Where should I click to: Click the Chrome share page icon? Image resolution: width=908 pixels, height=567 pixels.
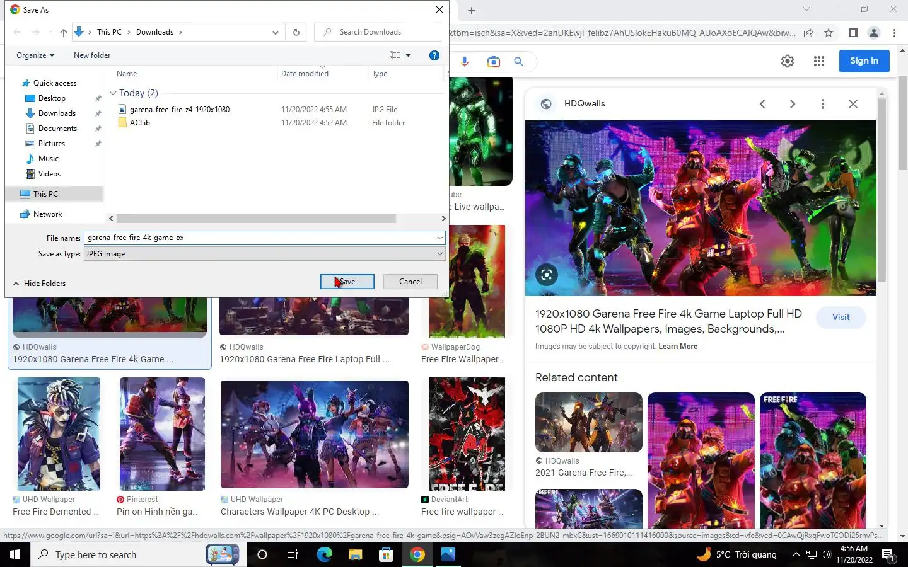[x=808, y=33]
